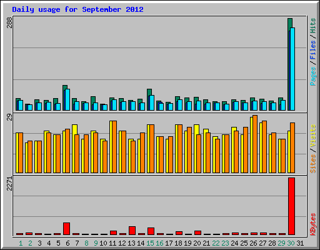The height and width of the screenshot is (250, 320).
Task: Click the cyan Pages bar for day 18
Action: [x=180, y=105]
